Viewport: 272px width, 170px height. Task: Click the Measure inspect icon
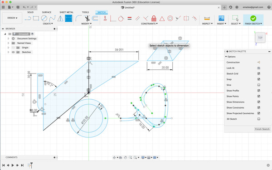click(x=207, y=18)
